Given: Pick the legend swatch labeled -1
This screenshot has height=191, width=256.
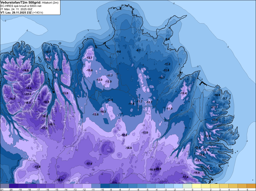Looking at the screenshot, I should pyautogui.click(x=187, y=186).
